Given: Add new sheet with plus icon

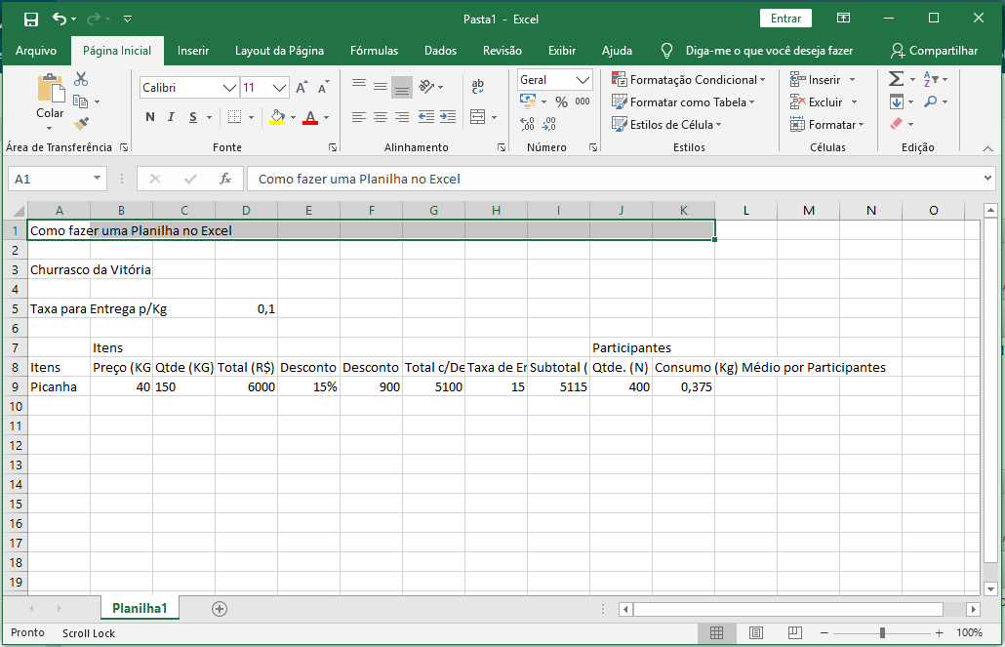Looking at the screenshot, I should pos(220,608).
